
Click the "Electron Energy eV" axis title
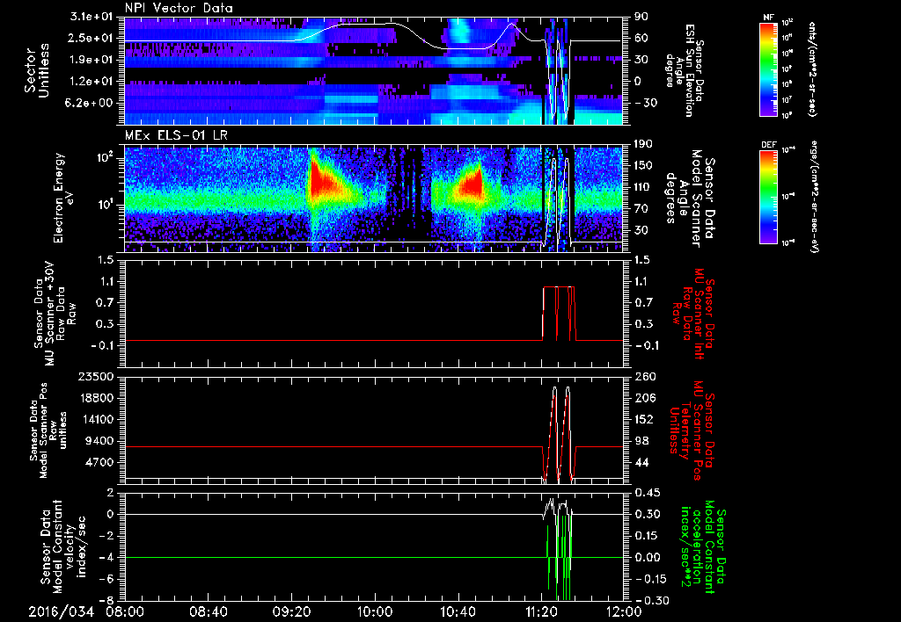tap(62, 198)
